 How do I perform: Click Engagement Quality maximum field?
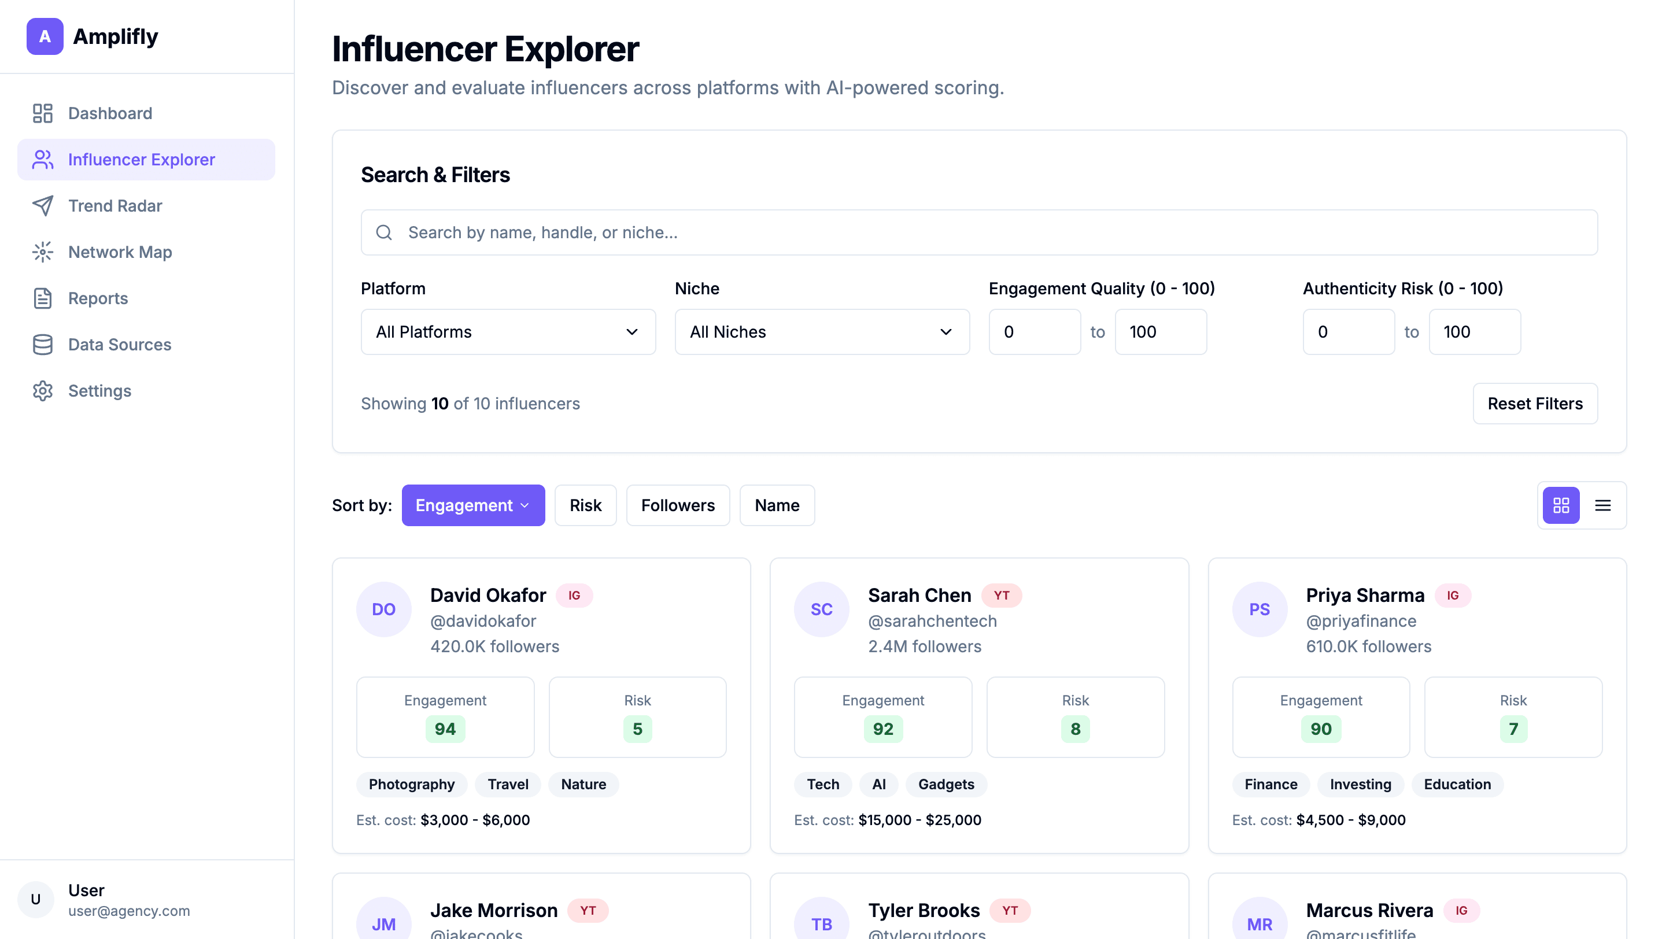[x=1160, y=331]
